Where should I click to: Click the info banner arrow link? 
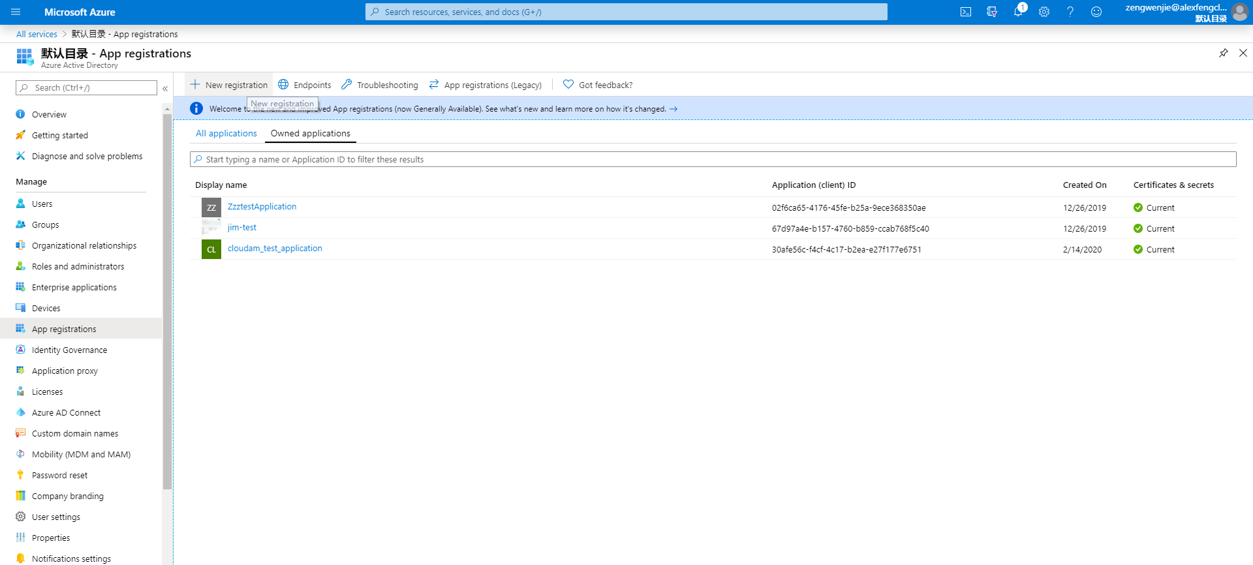673,109
